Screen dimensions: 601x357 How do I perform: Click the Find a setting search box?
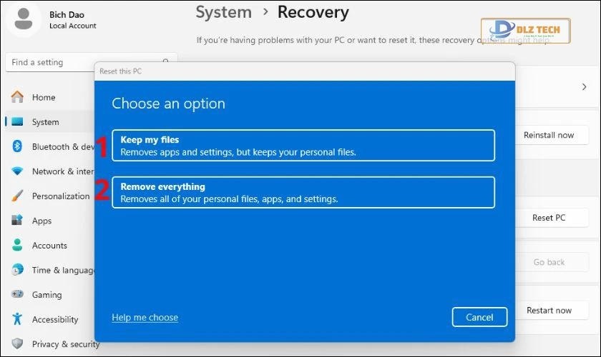tap(86, 62)
